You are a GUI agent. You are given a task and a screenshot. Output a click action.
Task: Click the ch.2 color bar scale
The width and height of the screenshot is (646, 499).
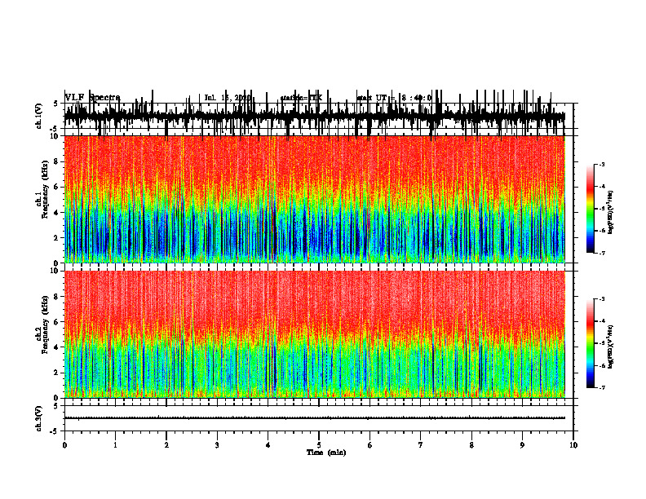(591, 343)
